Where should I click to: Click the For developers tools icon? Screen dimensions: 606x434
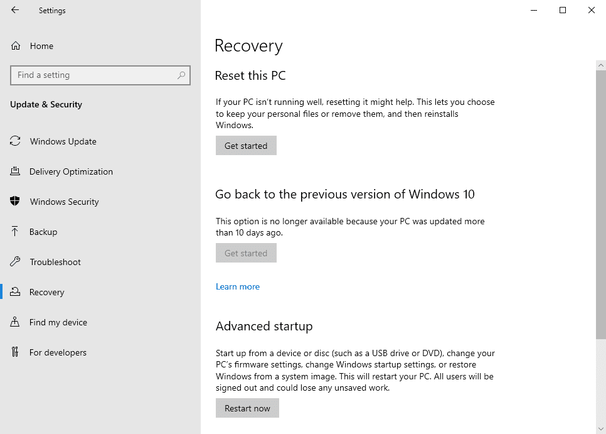14,352
